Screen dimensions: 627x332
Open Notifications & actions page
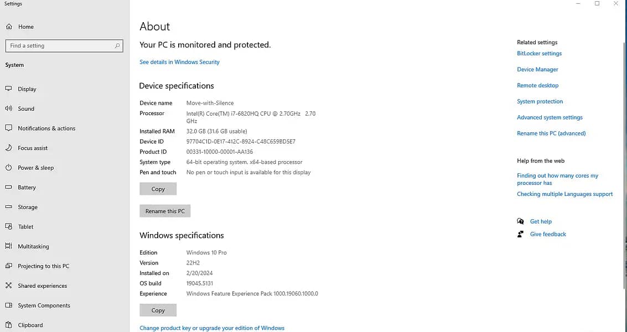pos(46,128)
